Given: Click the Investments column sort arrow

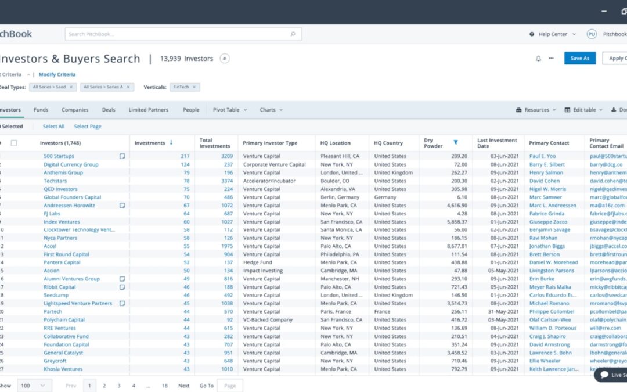Looking at the screenshot, I should pyautogui.click(x=171, y=142).
